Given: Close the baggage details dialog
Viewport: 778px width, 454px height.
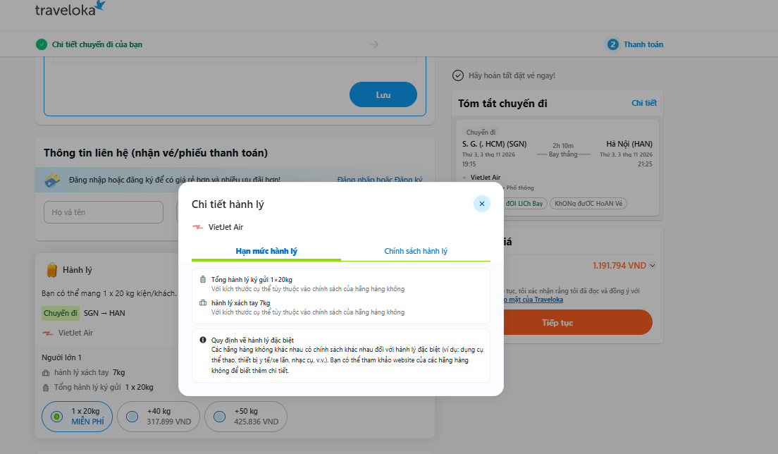Looking at the screenshot, I should tap(482, 204).
